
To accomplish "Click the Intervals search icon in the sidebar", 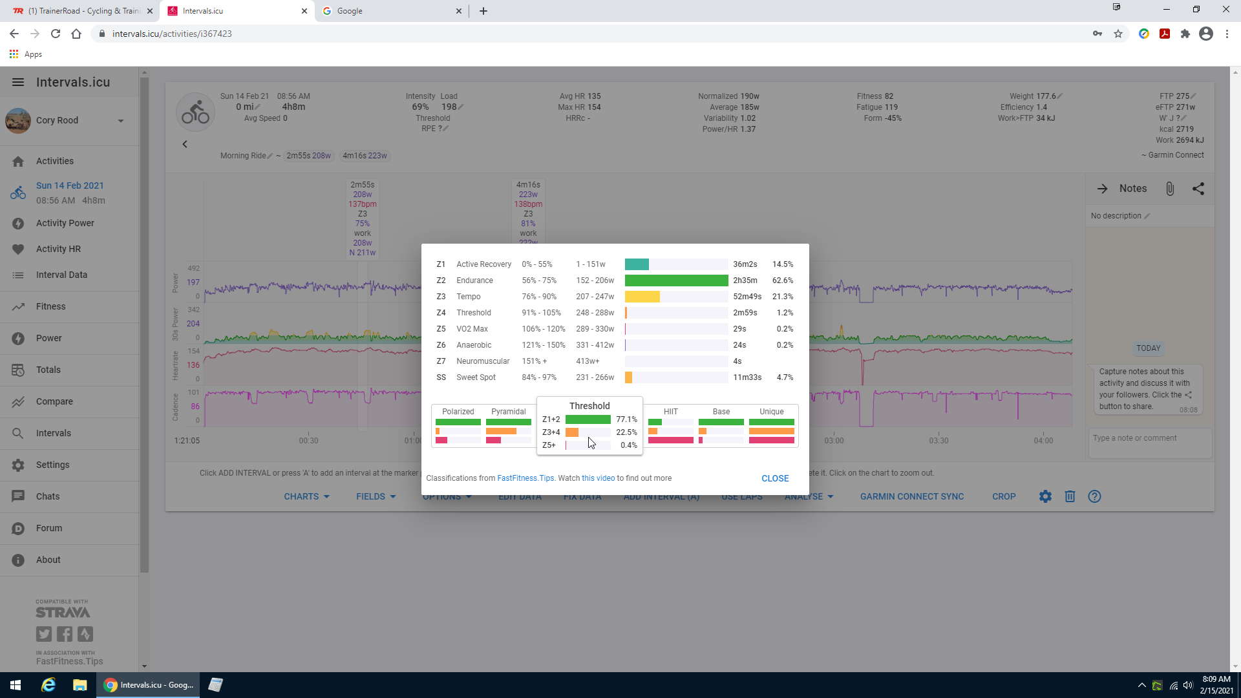I will pyautogui.click(x=18, y=433).
